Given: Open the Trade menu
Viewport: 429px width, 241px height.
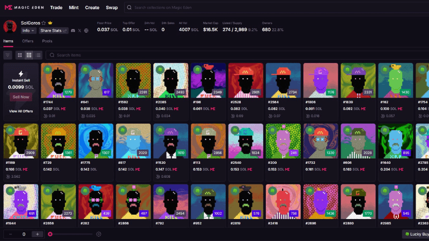Looking at the screenshot, I should coord(56,7).
